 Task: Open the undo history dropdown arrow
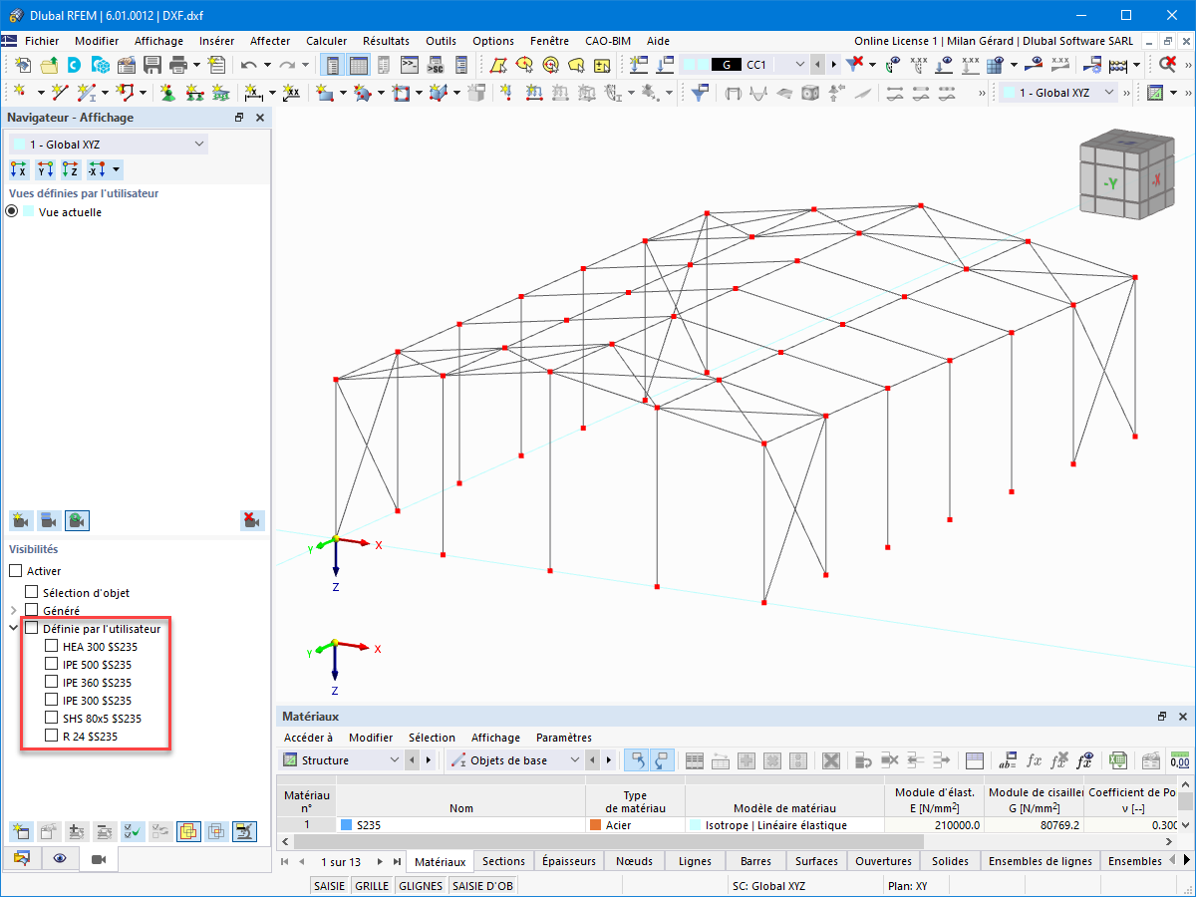click(267, 65)
